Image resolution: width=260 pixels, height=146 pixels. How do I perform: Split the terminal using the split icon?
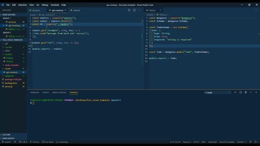pyautogui.click(x=240, y=92)
